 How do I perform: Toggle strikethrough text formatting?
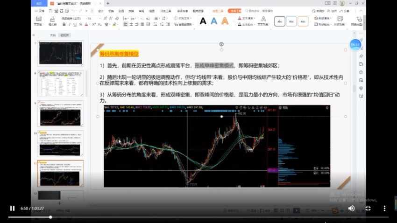point(80,25)
